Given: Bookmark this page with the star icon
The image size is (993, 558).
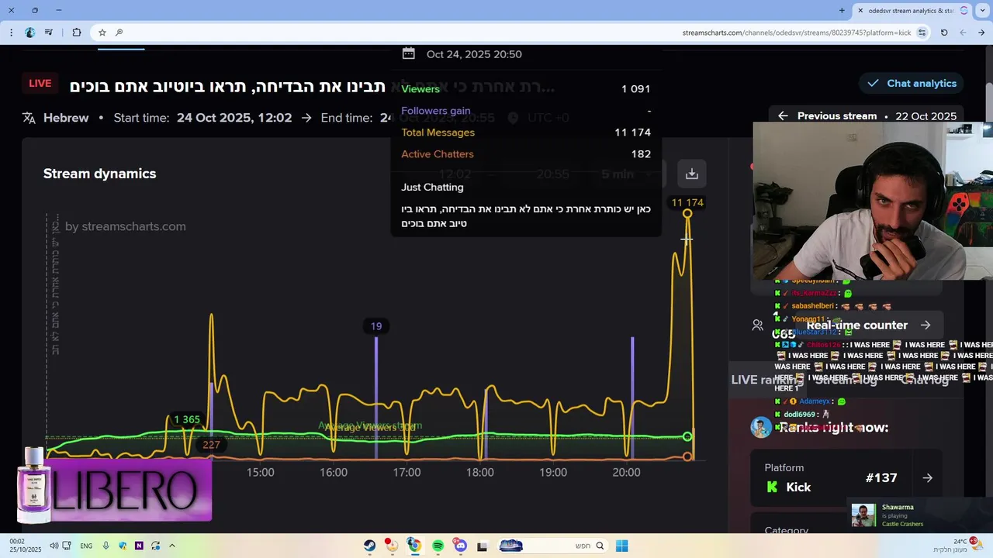Looking at the screenshot, I should 102,33.
